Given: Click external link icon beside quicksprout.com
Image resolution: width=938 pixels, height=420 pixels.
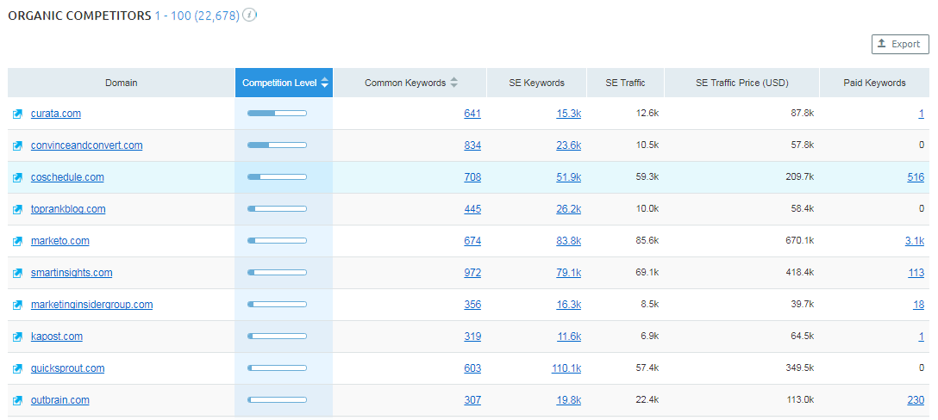Looking at the screenshot, I should pyautogui.click(x=17, y=368).
